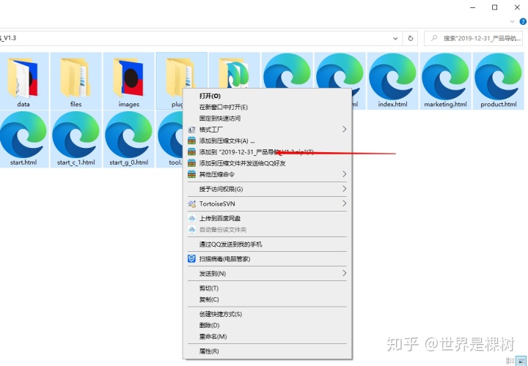Expand the 授予访问权限(G) submenu
The width and height of the screenshot is (528, 366).
(x=268, y=189)
